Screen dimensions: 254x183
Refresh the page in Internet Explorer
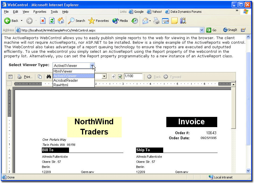point(52,21)
